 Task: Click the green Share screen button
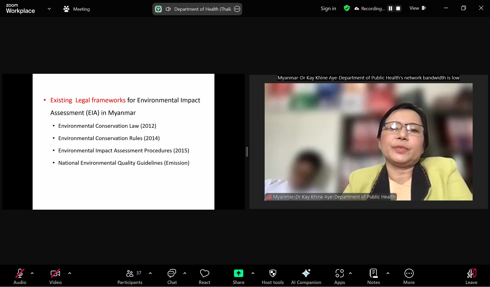pyautogui.click(x=238, y=274)
